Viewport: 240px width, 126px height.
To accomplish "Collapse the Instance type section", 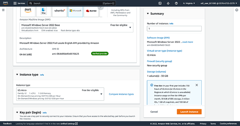I will pos(17,74).
